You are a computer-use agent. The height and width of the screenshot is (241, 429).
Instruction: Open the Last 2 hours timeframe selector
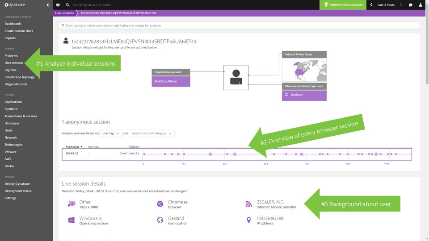(x=386, y=4)
